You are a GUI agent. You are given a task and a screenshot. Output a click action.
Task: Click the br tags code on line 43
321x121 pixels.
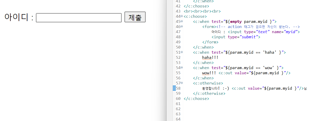pyautogui.click(x=202, y=11)
